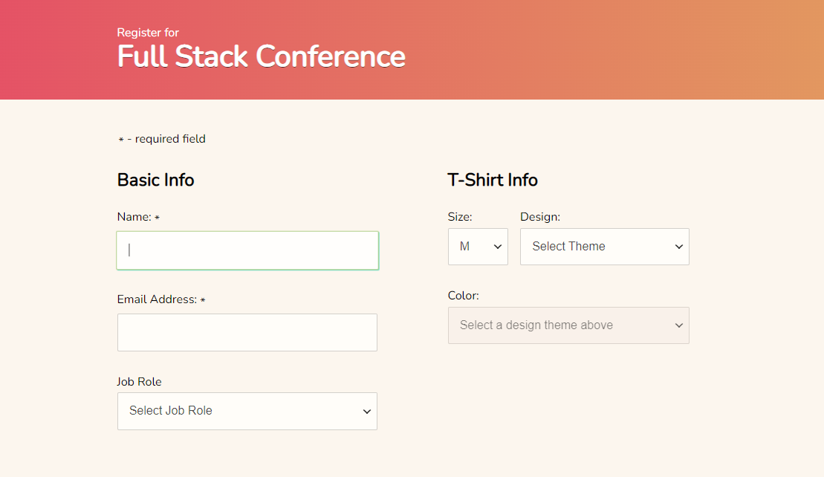
Task: Click the T-Shirt Info section heading
Action: pyautogui.click(x=493, y=180)
